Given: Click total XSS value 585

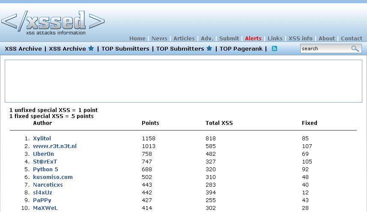Looking at the screenshot, I should [211, 146].
